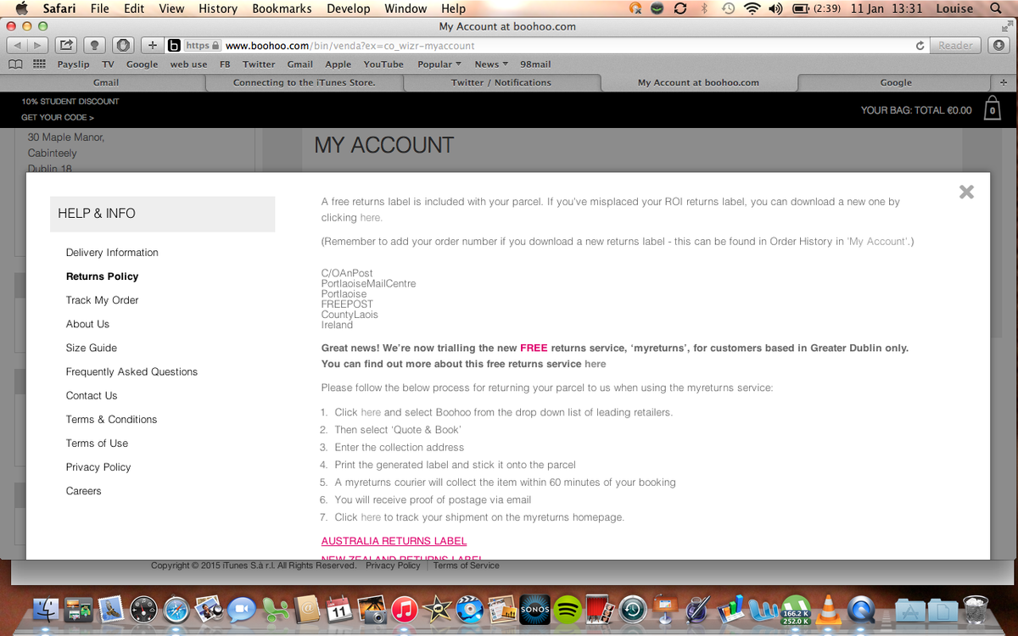Open the Contact Us link
This screenshot has height=636, width=1018.
[92, 395]
